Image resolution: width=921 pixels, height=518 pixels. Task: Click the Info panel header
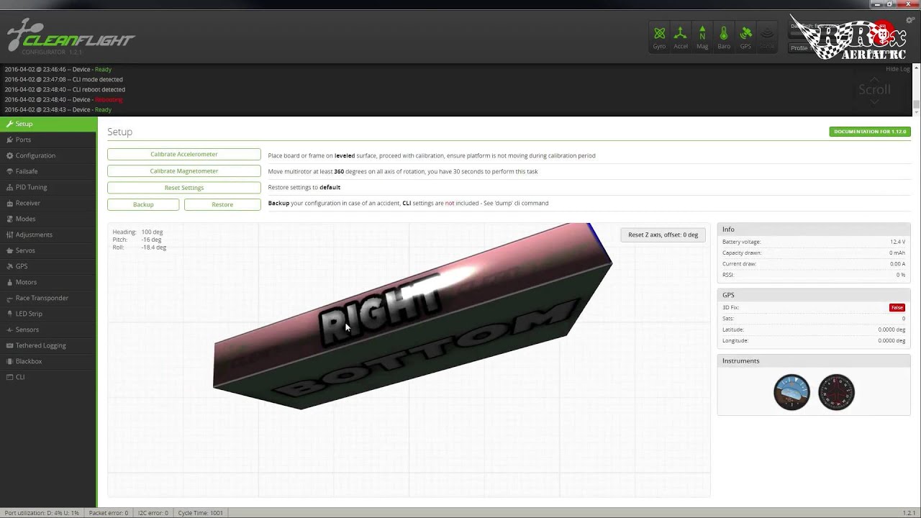[814, 229]
